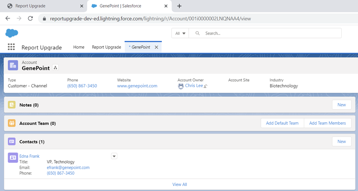
Task: Switch to the Report Upgrade browser tab
Action: 44,6
